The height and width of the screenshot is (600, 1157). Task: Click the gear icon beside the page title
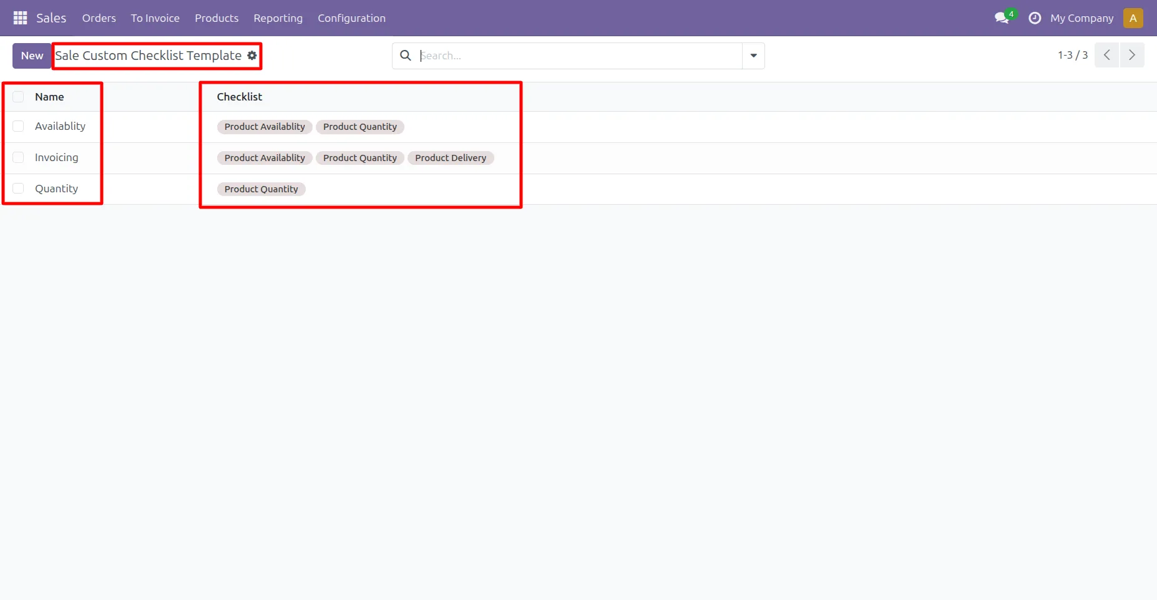252,56
